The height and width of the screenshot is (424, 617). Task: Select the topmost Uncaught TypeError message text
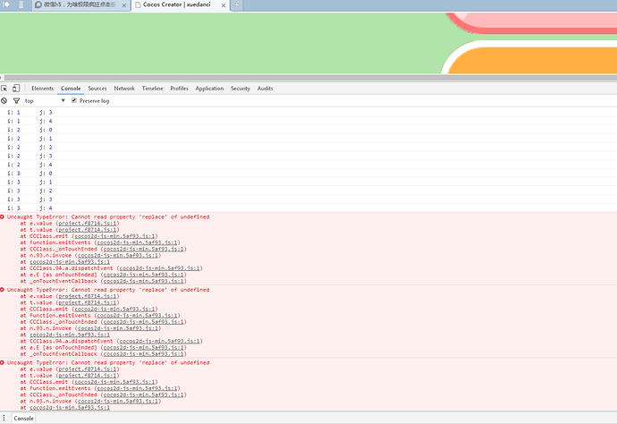(x=108, y=217)
